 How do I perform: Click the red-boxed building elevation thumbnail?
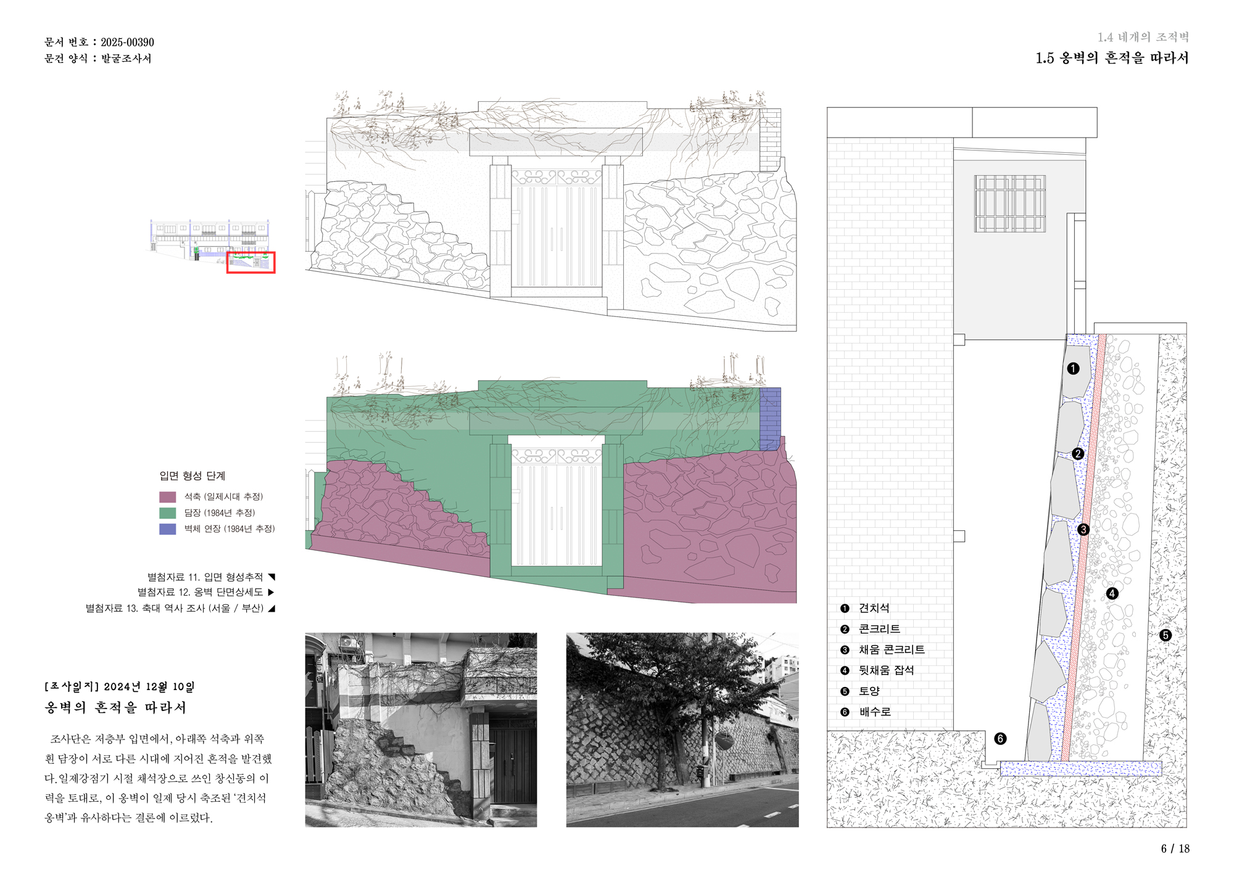[x=251, y=262]
